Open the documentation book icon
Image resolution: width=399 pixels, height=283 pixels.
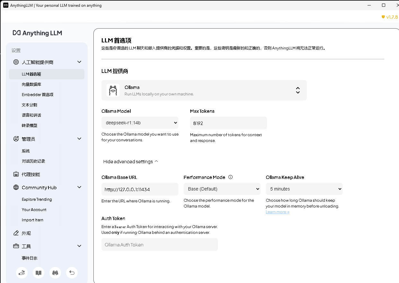pyautogui.click(x=39, y=273)
